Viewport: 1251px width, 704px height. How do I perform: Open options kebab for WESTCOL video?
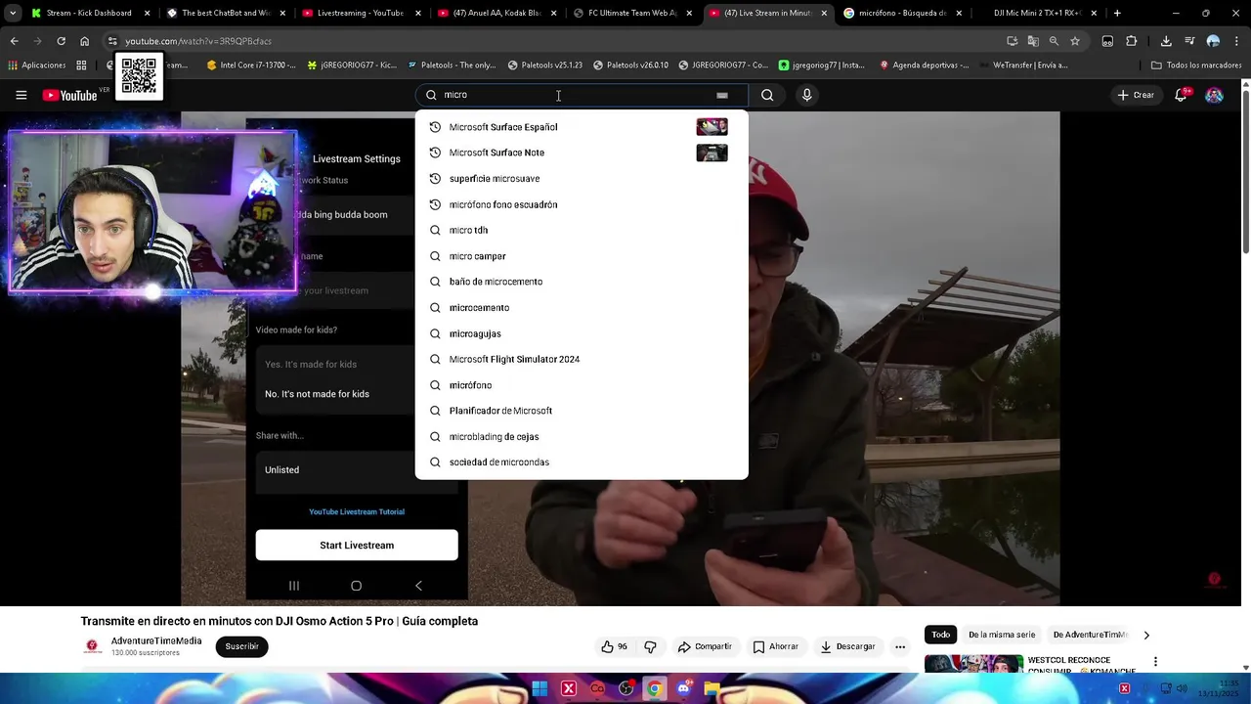tap(1155, 662)
